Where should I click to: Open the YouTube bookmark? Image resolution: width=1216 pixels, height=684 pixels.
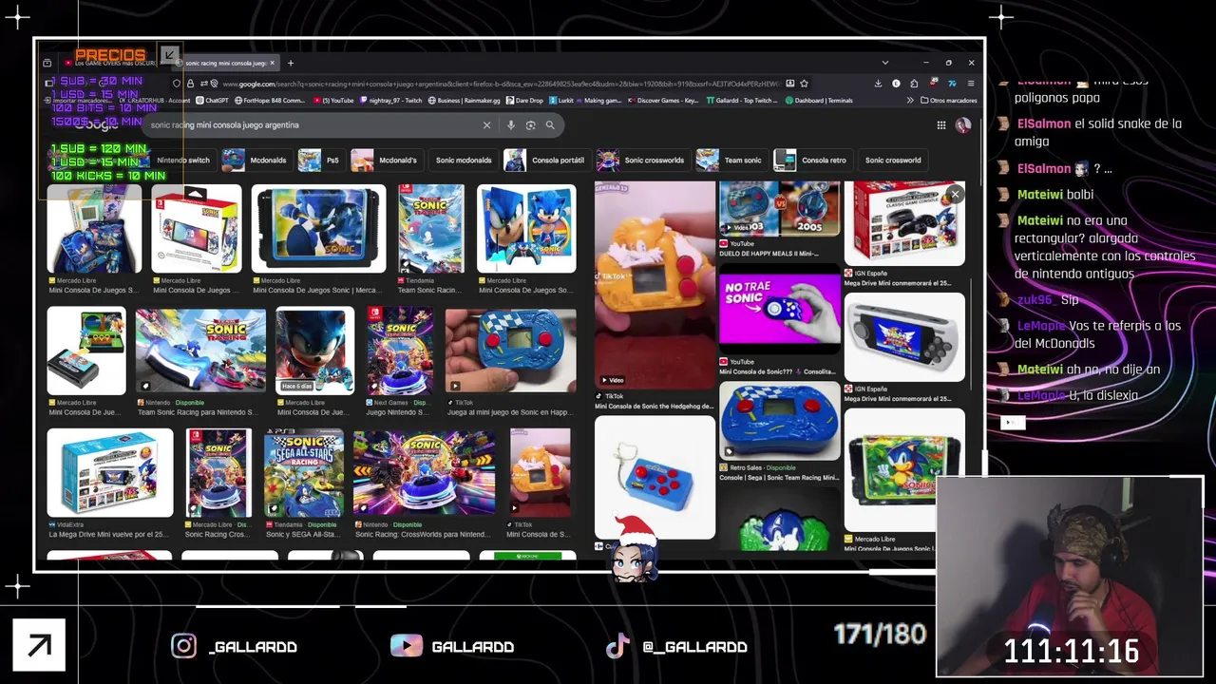coord(333,100)
